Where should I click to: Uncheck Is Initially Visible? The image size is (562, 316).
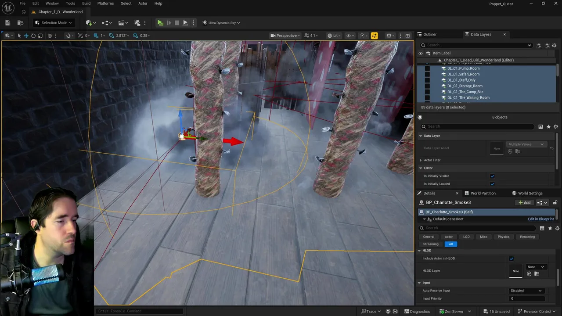[x=492, y=176]
